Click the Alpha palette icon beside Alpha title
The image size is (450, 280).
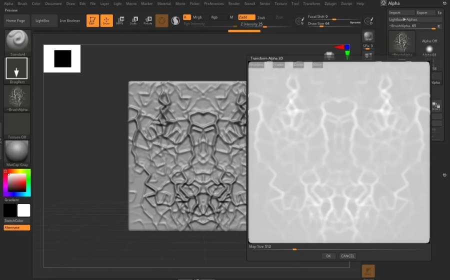coord(383,3)
